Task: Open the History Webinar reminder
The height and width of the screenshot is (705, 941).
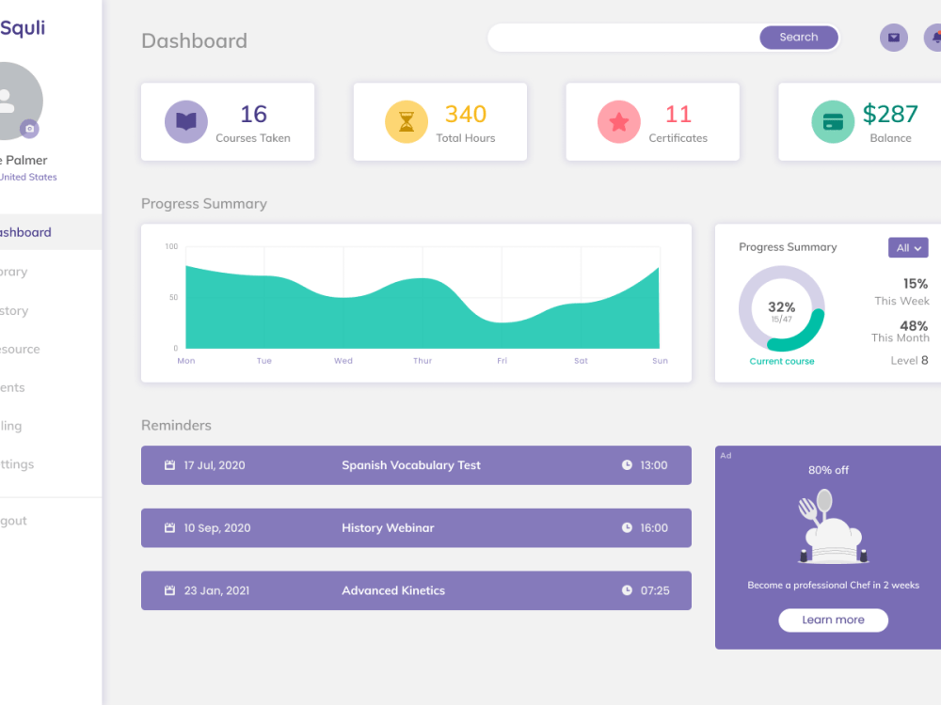Action: 416,527
